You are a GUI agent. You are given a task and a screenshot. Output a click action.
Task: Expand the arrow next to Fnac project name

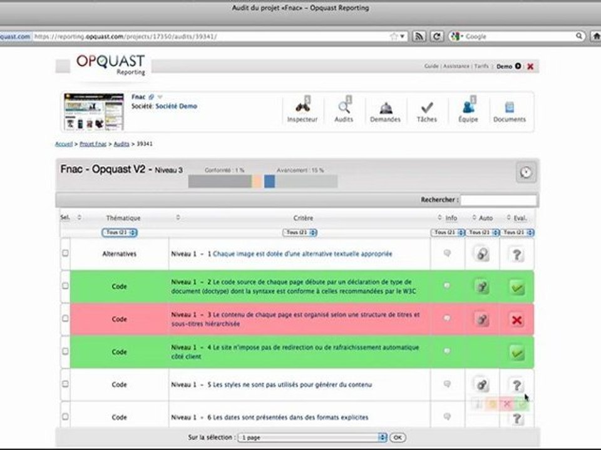pos(160,97)
